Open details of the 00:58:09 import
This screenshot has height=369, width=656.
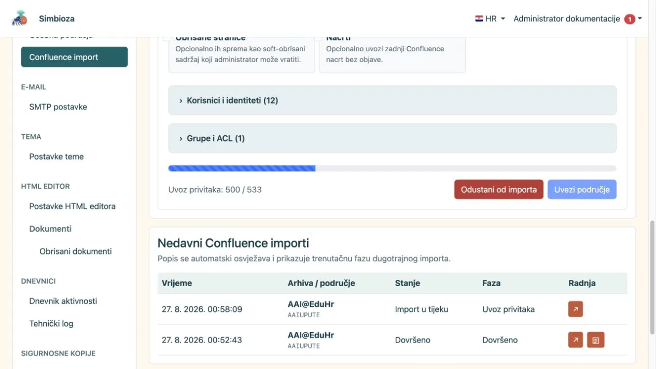click(576, 309)
